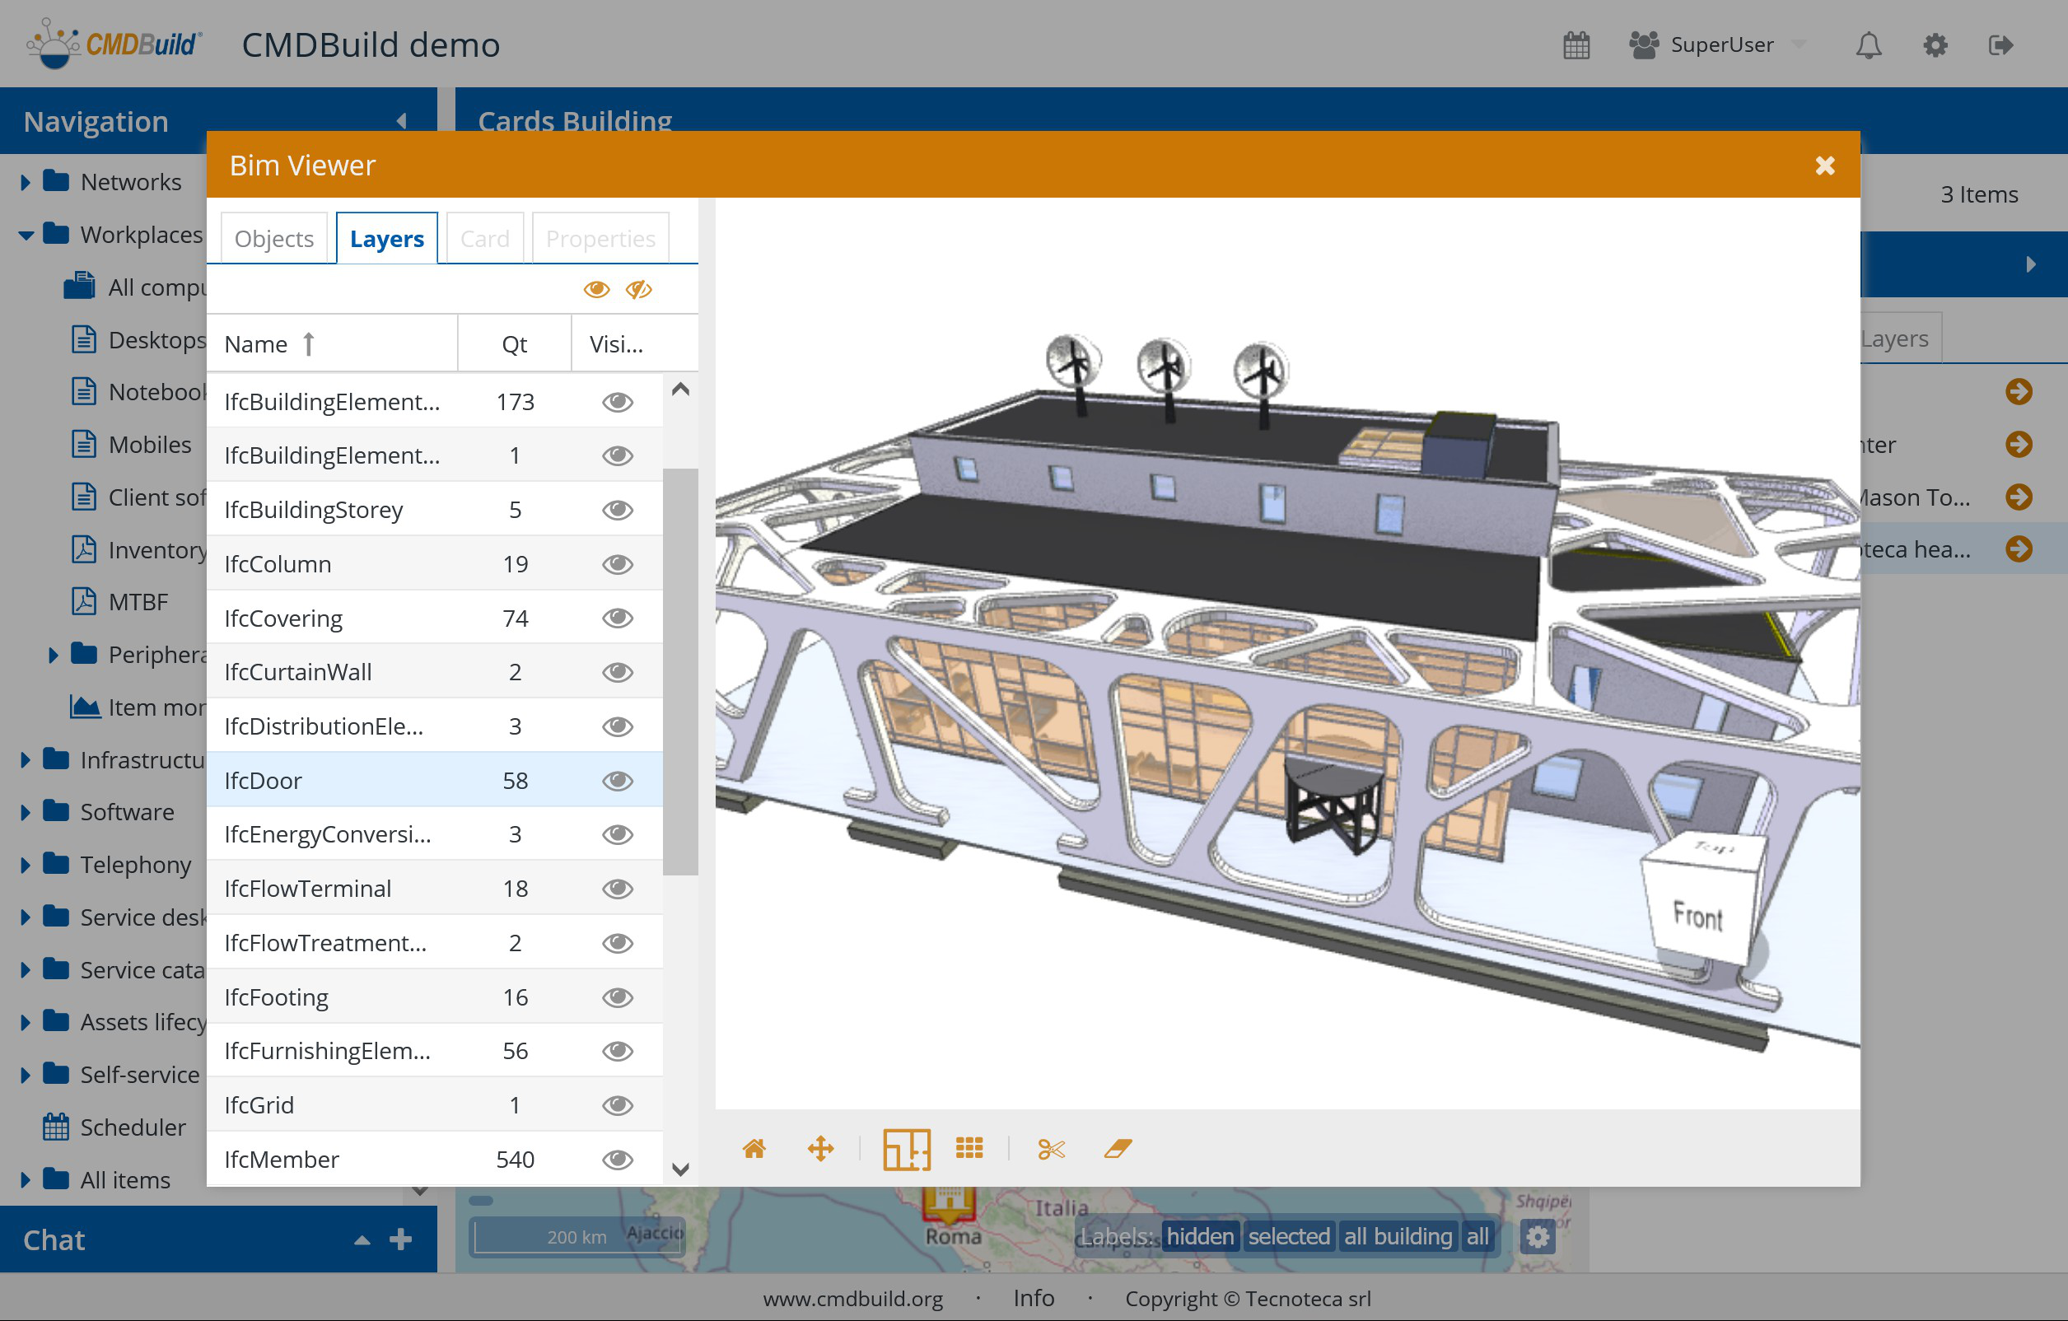Toggle IfcMember layer visibility

pos(617,1160)
